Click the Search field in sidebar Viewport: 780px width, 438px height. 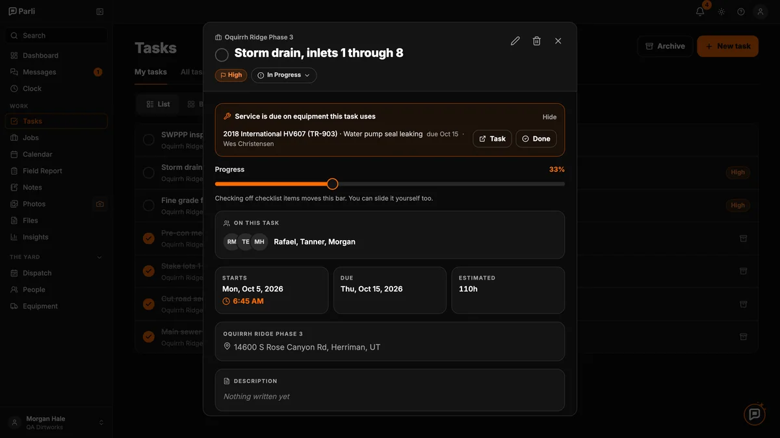[x=57, y=36]
